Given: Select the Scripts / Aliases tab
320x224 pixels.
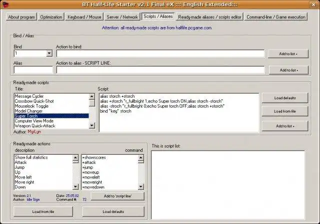Looking at the screenshot, I should 158,17.
